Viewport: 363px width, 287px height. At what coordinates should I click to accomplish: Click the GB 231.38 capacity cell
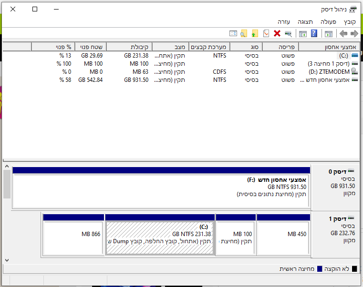(x=136, y=56)
